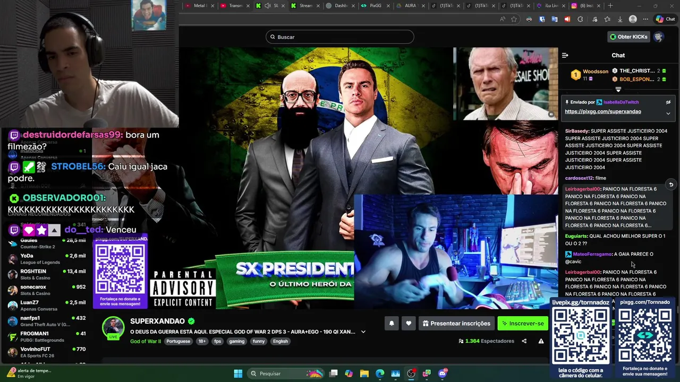Follow SUPERXANDAO with the heart button
The width and height of the screenshot is (680, 382).
tap(409, 323)
